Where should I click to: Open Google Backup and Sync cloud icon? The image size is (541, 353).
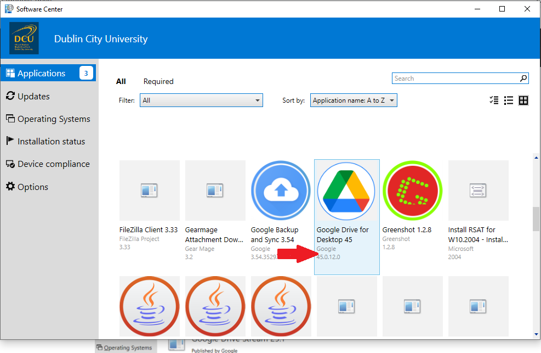coord(281,190)
